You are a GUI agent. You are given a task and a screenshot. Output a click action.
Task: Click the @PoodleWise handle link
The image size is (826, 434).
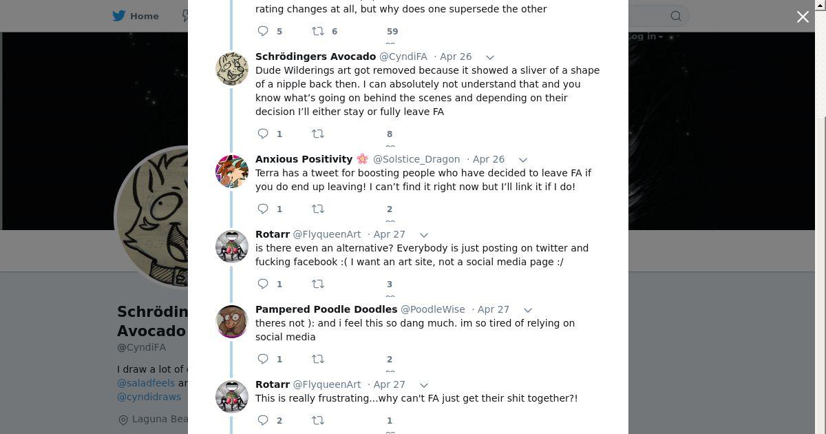pyautogui.click(x=433, y=309)
